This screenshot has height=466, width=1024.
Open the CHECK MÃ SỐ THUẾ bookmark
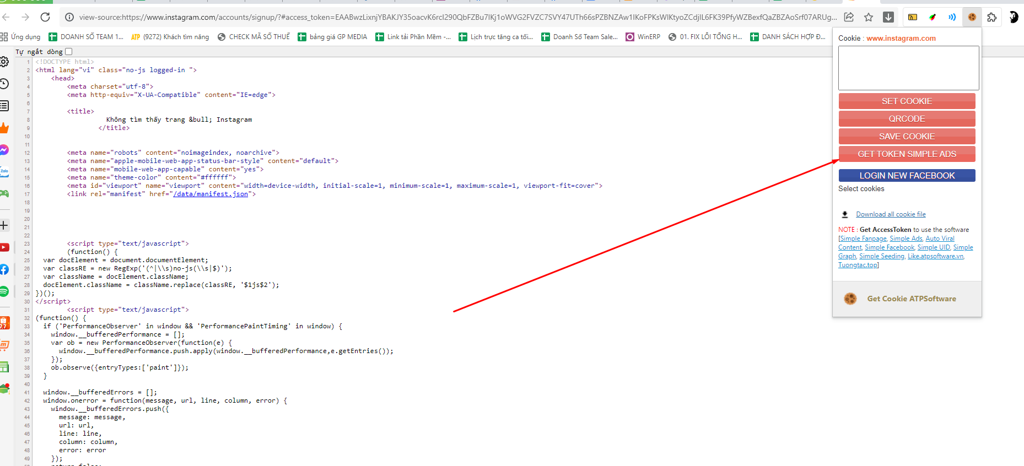tap(254, 37)
